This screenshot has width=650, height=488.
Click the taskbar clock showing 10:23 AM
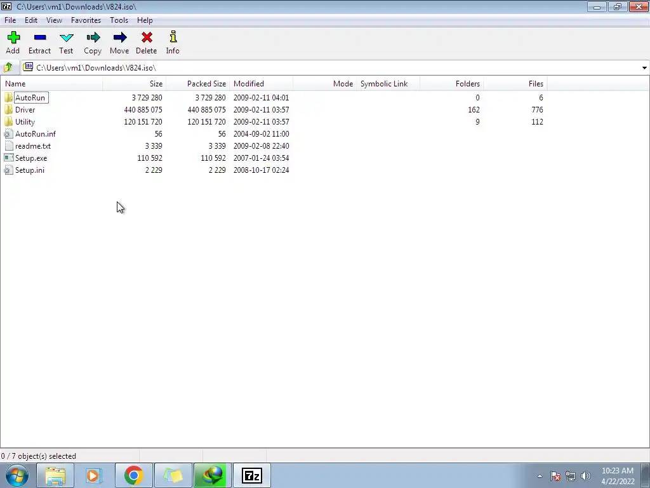618,475
